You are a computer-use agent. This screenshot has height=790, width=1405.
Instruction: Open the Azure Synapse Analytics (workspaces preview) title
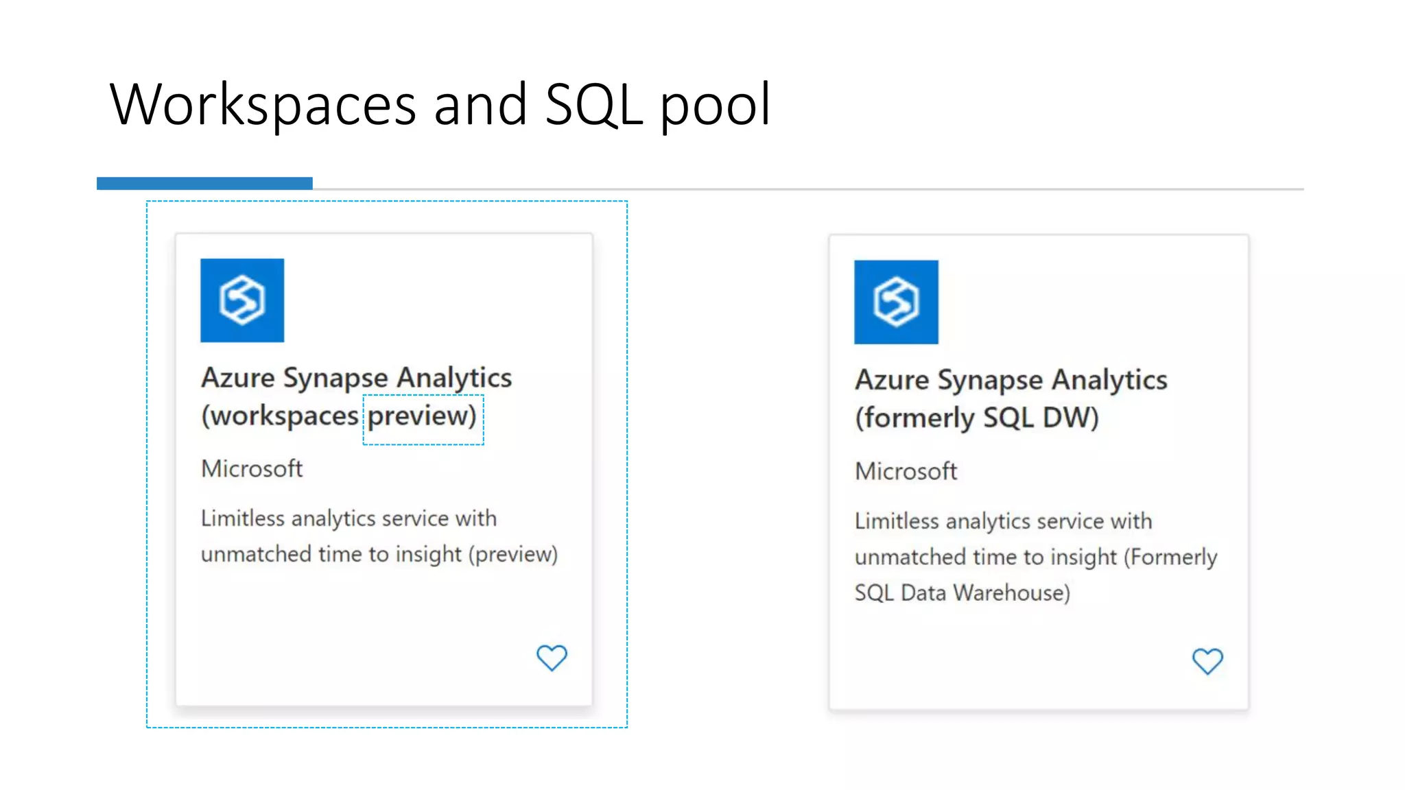(x=356, y=378)
